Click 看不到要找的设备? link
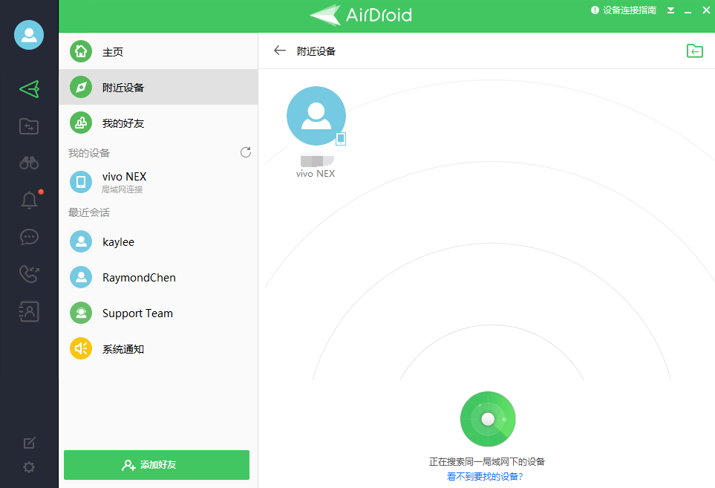 coord(485,477)
